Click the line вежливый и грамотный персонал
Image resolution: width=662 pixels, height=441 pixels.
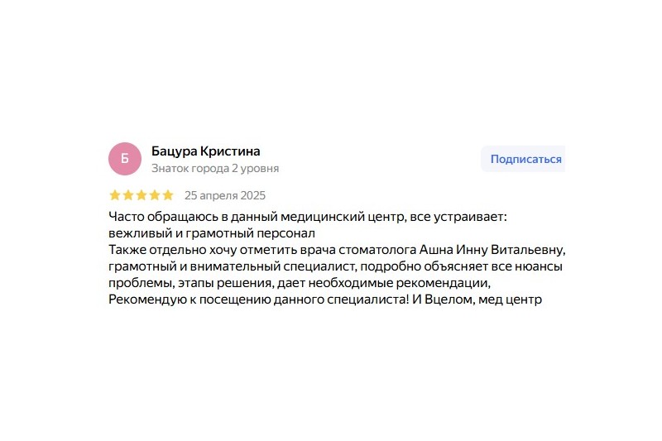pyautogui.click(x=212, y=233)
